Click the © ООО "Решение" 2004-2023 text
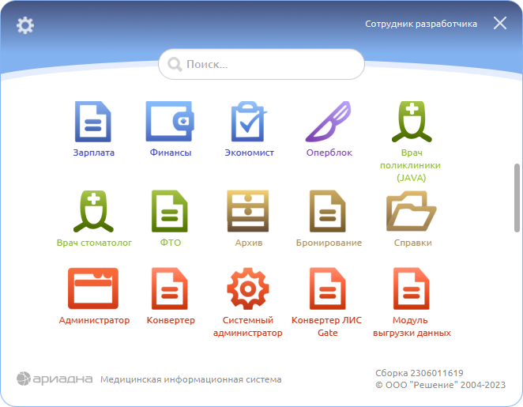Image resolution: width=523 pixels, height=407 pixels. 440,385
